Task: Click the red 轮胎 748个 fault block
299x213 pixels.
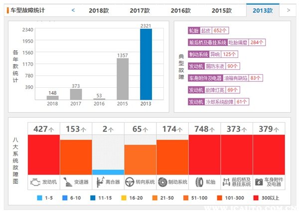Action: pyautogui.click(x=204, y=154)
